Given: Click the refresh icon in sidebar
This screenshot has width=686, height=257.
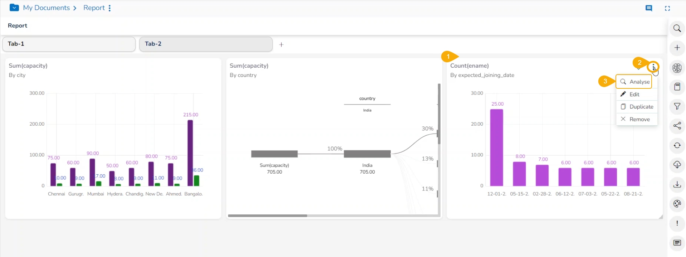Looking at the screenshot, I should [677, 145].
